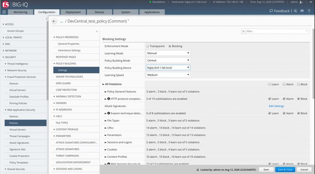Screen dimensions: 315x174
Task: Open the search magnifier icon in header
Action: pos(295,11)
